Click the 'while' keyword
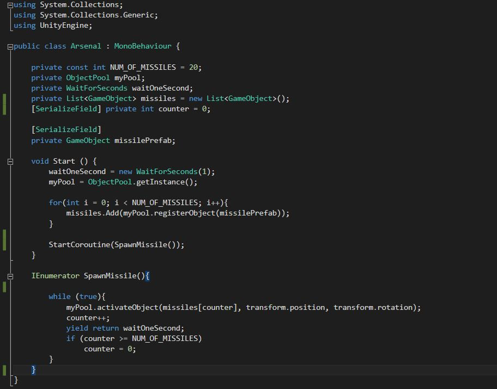Image resolution: width=497 pixels, height=389 pixels. [59, 297]
